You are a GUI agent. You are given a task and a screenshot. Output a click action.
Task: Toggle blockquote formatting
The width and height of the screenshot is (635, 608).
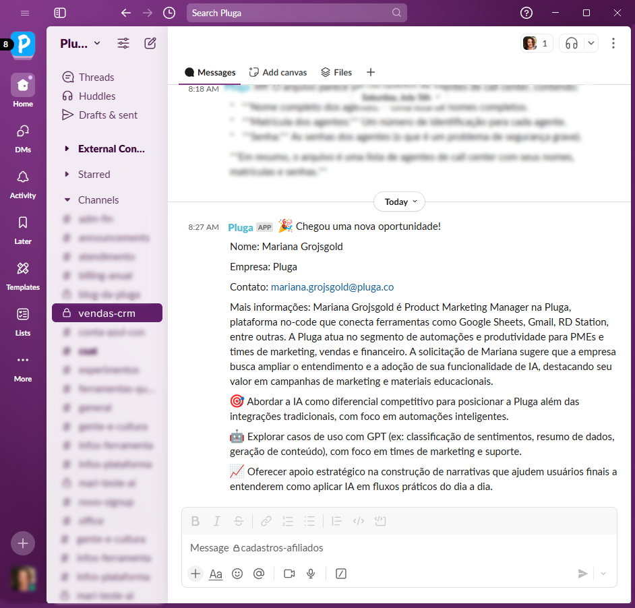point(337,521)
